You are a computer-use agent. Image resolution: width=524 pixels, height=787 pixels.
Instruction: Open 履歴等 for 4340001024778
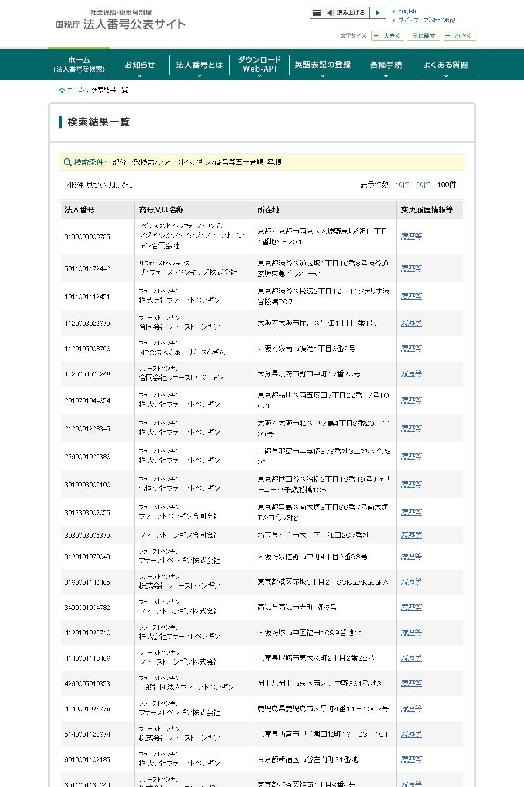pos(412,709)
